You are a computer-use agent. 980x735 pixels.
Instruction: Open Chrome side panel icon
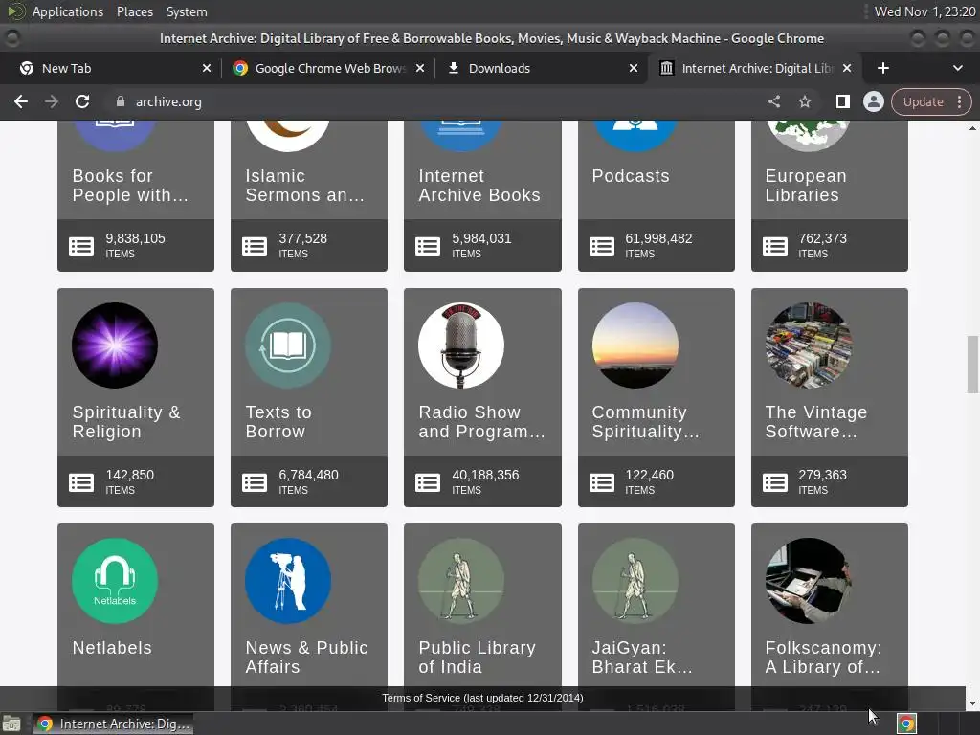pos(842,101)
